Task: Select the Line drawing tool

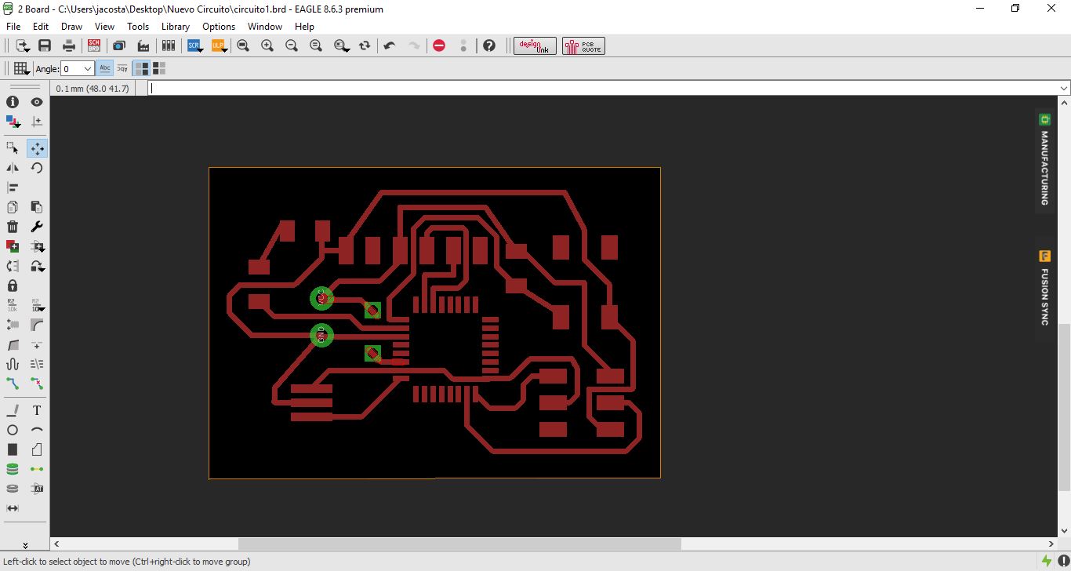Action: tap(13, 410)
